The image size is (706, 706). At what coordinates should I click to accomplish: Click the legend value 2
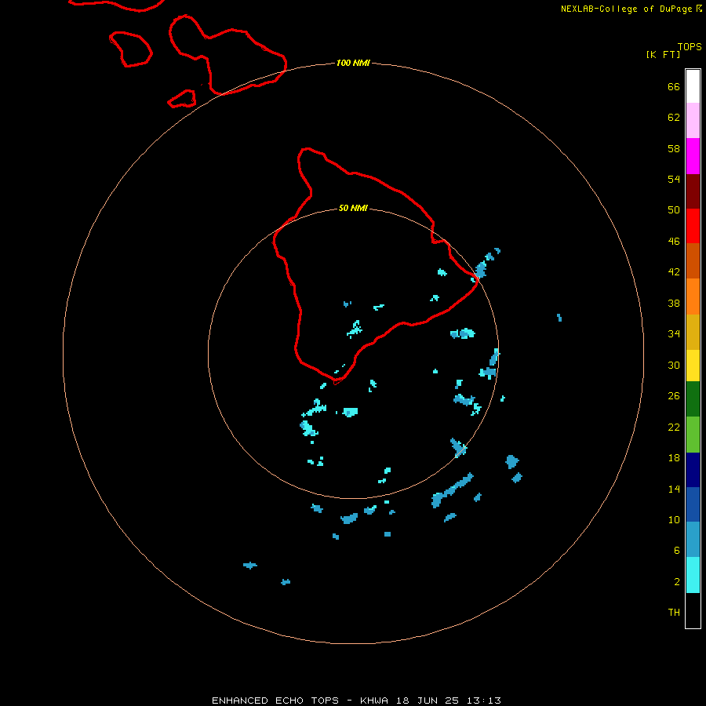(x=677, y=582)
